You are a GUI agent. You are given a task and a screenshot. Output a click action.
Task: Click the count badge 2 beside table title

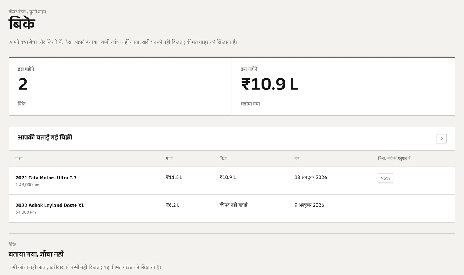tap(442, 139)
